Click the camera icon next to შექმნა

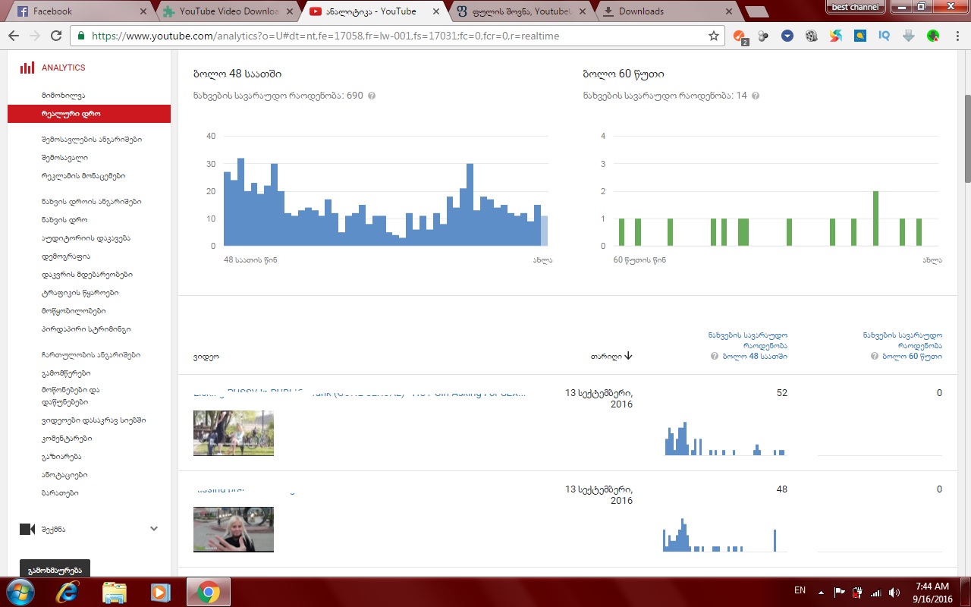point(27,529)
